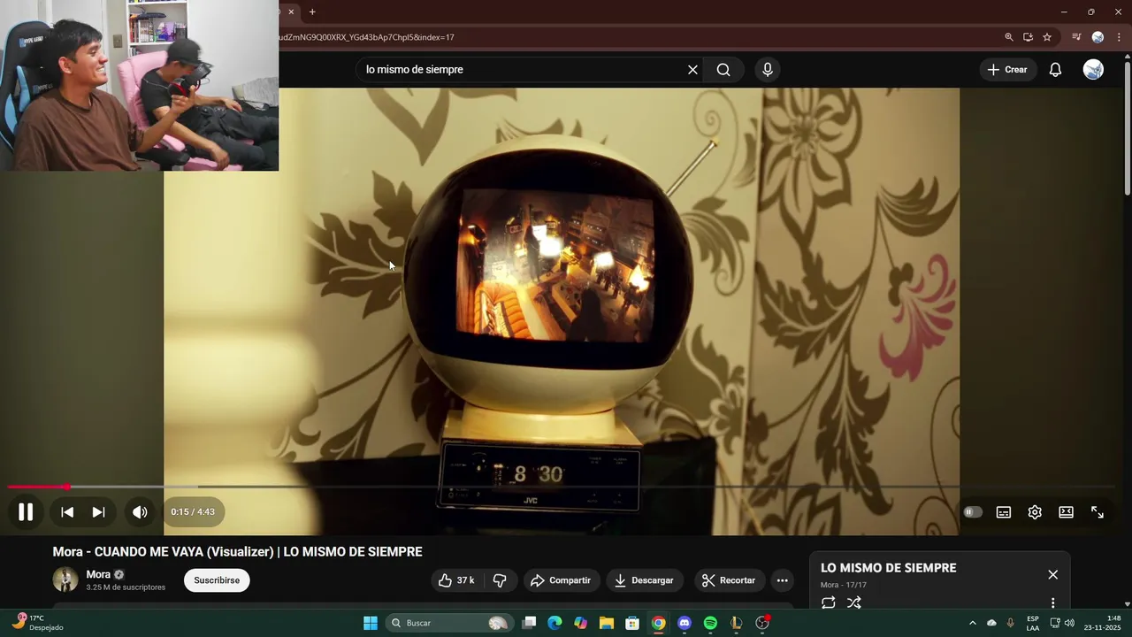The width and height of the screenshot is (1132, 637).
Task: Open Microsoft Store from the taskbar
Action: tap(632, 623)
